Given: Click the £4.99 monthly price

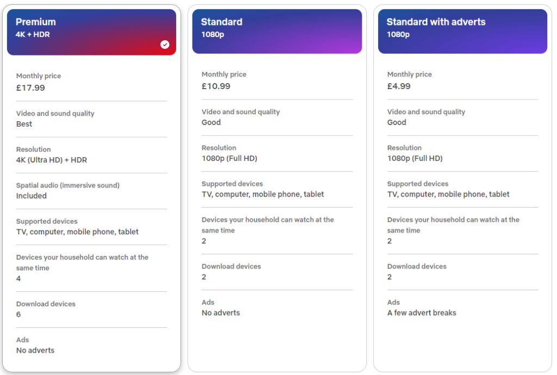Looking at the screenshot, I should (399, 86).
